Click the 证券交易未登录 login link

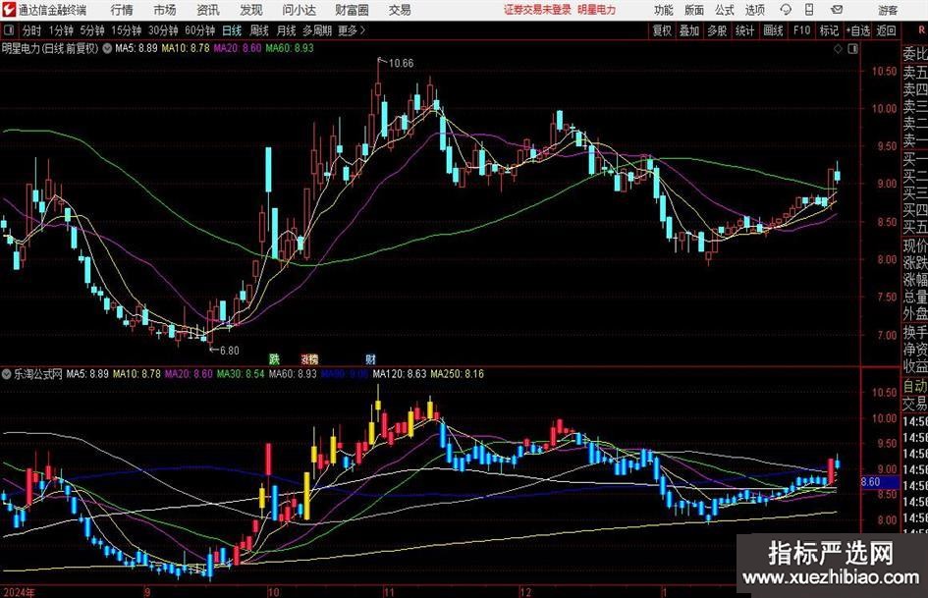(x=537, y=10)
